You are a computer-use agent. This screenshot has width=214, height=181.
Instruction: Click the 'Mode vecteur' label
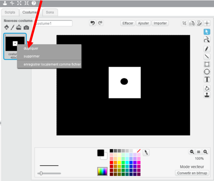pos(192,167)
